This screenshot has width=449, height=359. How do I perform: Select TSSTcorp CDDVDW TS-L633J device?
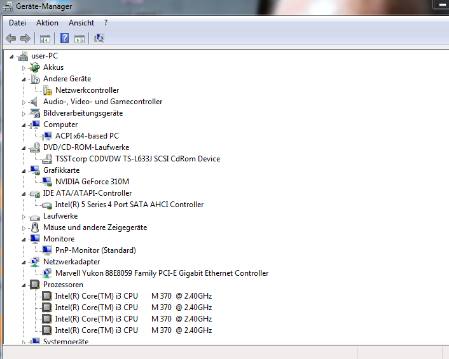(x=138, y=159)
